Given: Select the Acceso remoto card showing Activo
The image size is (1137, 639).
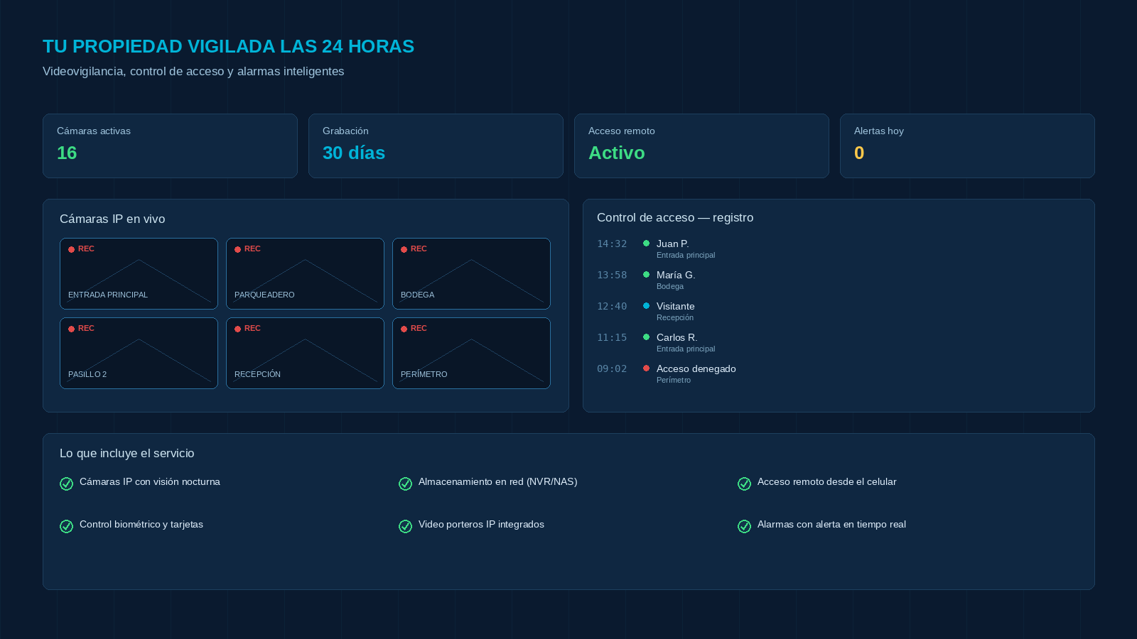Looking at the screenshot, I should click(701, 146).
